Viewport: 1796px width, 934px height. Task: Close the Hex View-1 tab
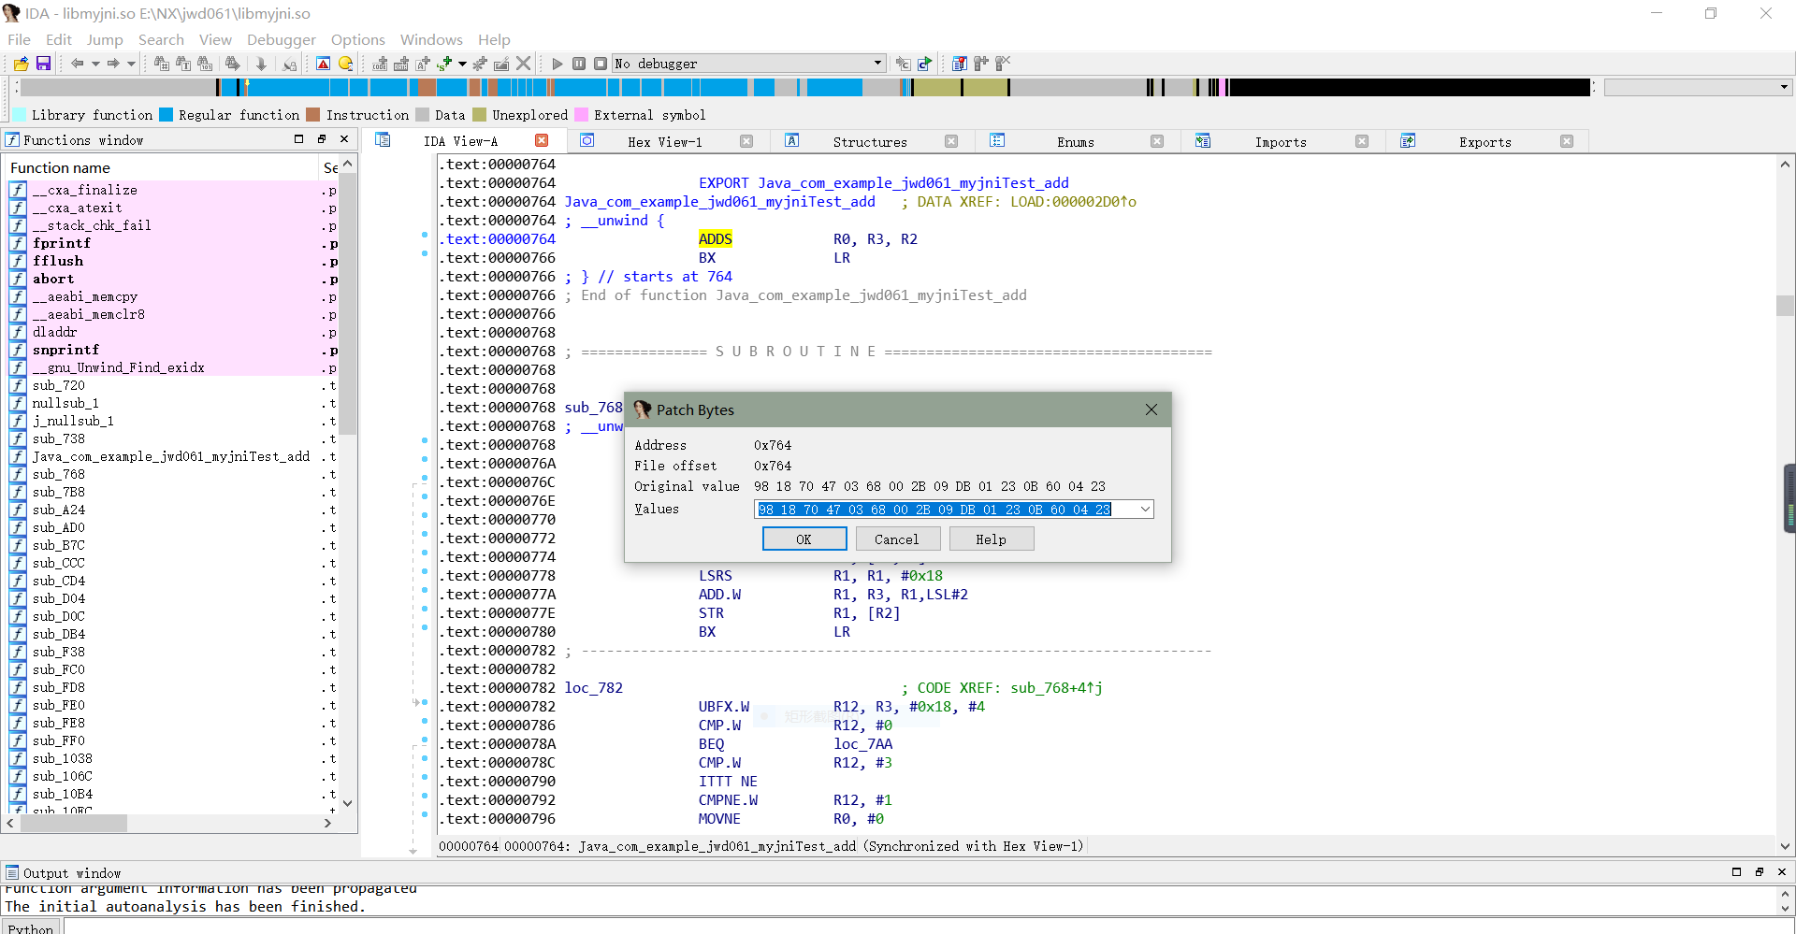(746, 141)
